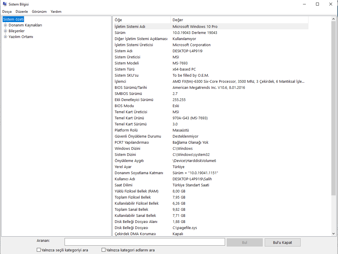Click value To be filled by O.E.M.

191,75
